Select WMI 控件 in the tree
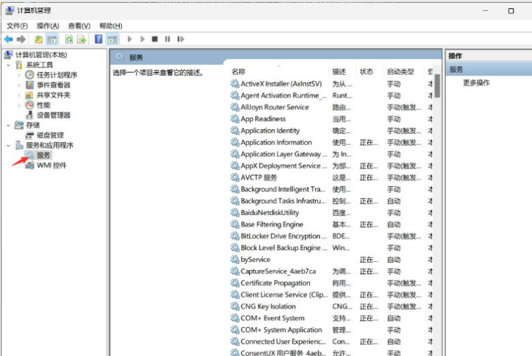The image size is (532, 356). click(51, 166)
